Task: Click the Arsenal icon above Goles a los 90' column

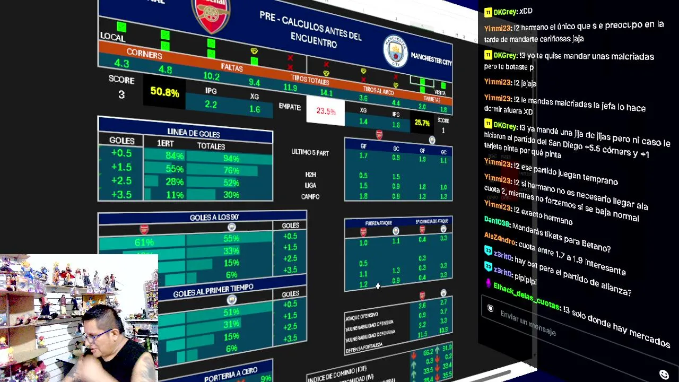Action: click(144, 229)
